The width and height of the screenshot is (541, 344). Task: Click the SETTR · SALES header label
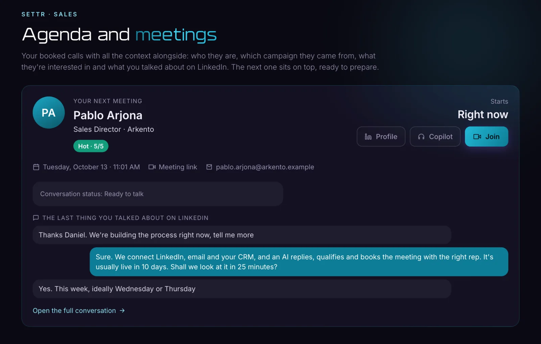coord(49,14)
